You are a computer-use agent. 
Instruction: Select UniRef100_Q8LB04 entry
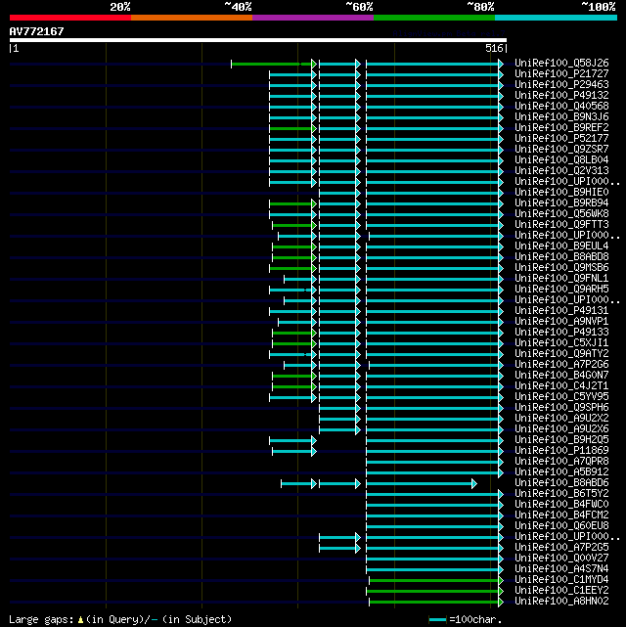(x=561, y=160)
